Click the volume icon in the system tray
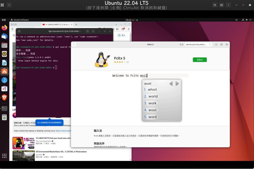254x169 pixels. [x=246, y=20]
